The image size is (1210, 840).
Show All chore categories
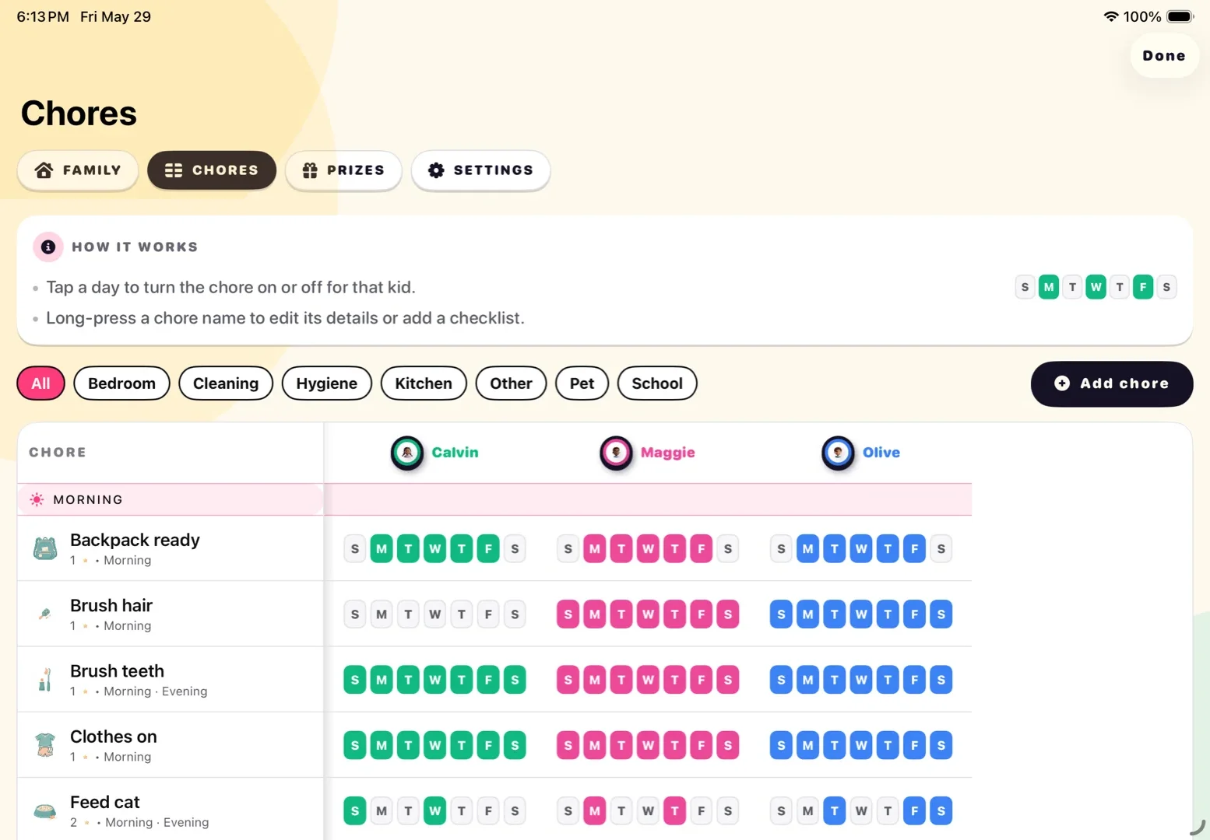pos(40,383)
